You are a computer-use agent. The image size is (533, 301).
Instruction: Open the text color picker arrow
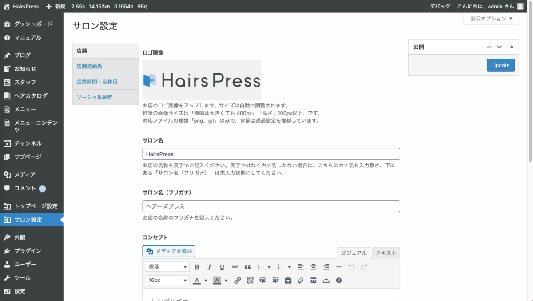coord(206,281)
